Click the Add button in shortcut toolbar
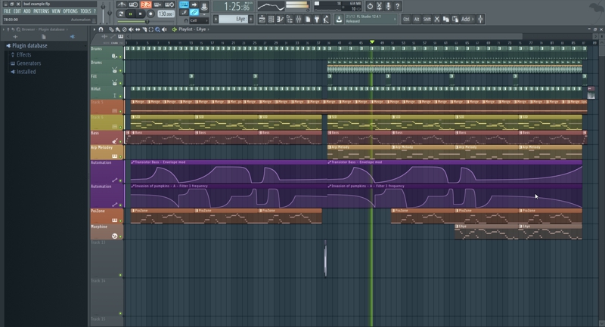This screenshot has height=327, width=605. [465, 19]
